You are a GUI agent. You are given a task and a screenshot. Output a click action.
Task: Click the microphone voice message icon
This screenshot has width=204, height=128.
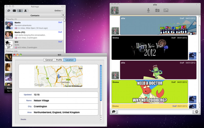pos(148,10)
